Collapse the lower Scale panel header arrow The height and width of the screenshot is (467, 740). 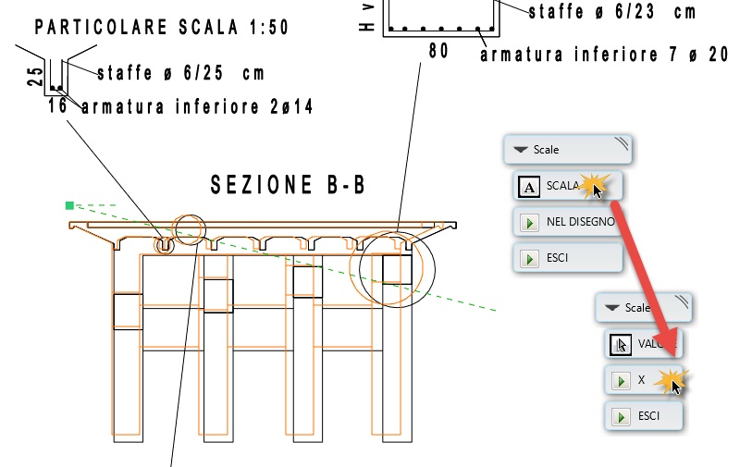(x=612, y=308)
